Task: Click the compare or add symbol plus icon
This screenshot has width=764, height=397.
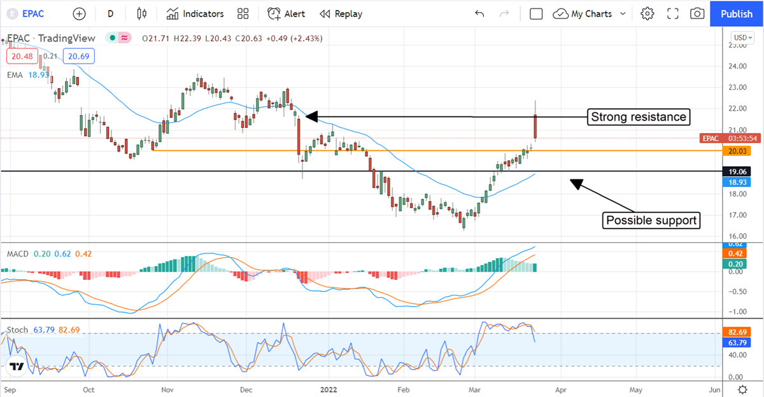Action: (x=79, y=13)
